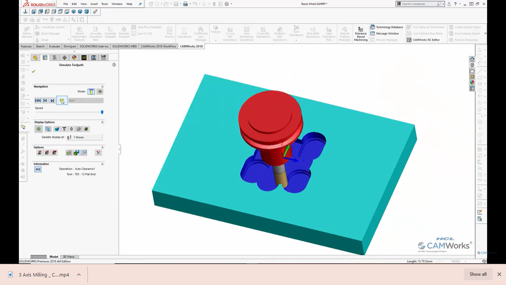Open the Technology Database
Image resolution: width=506 pixels, height=285 pixels.
386,27
